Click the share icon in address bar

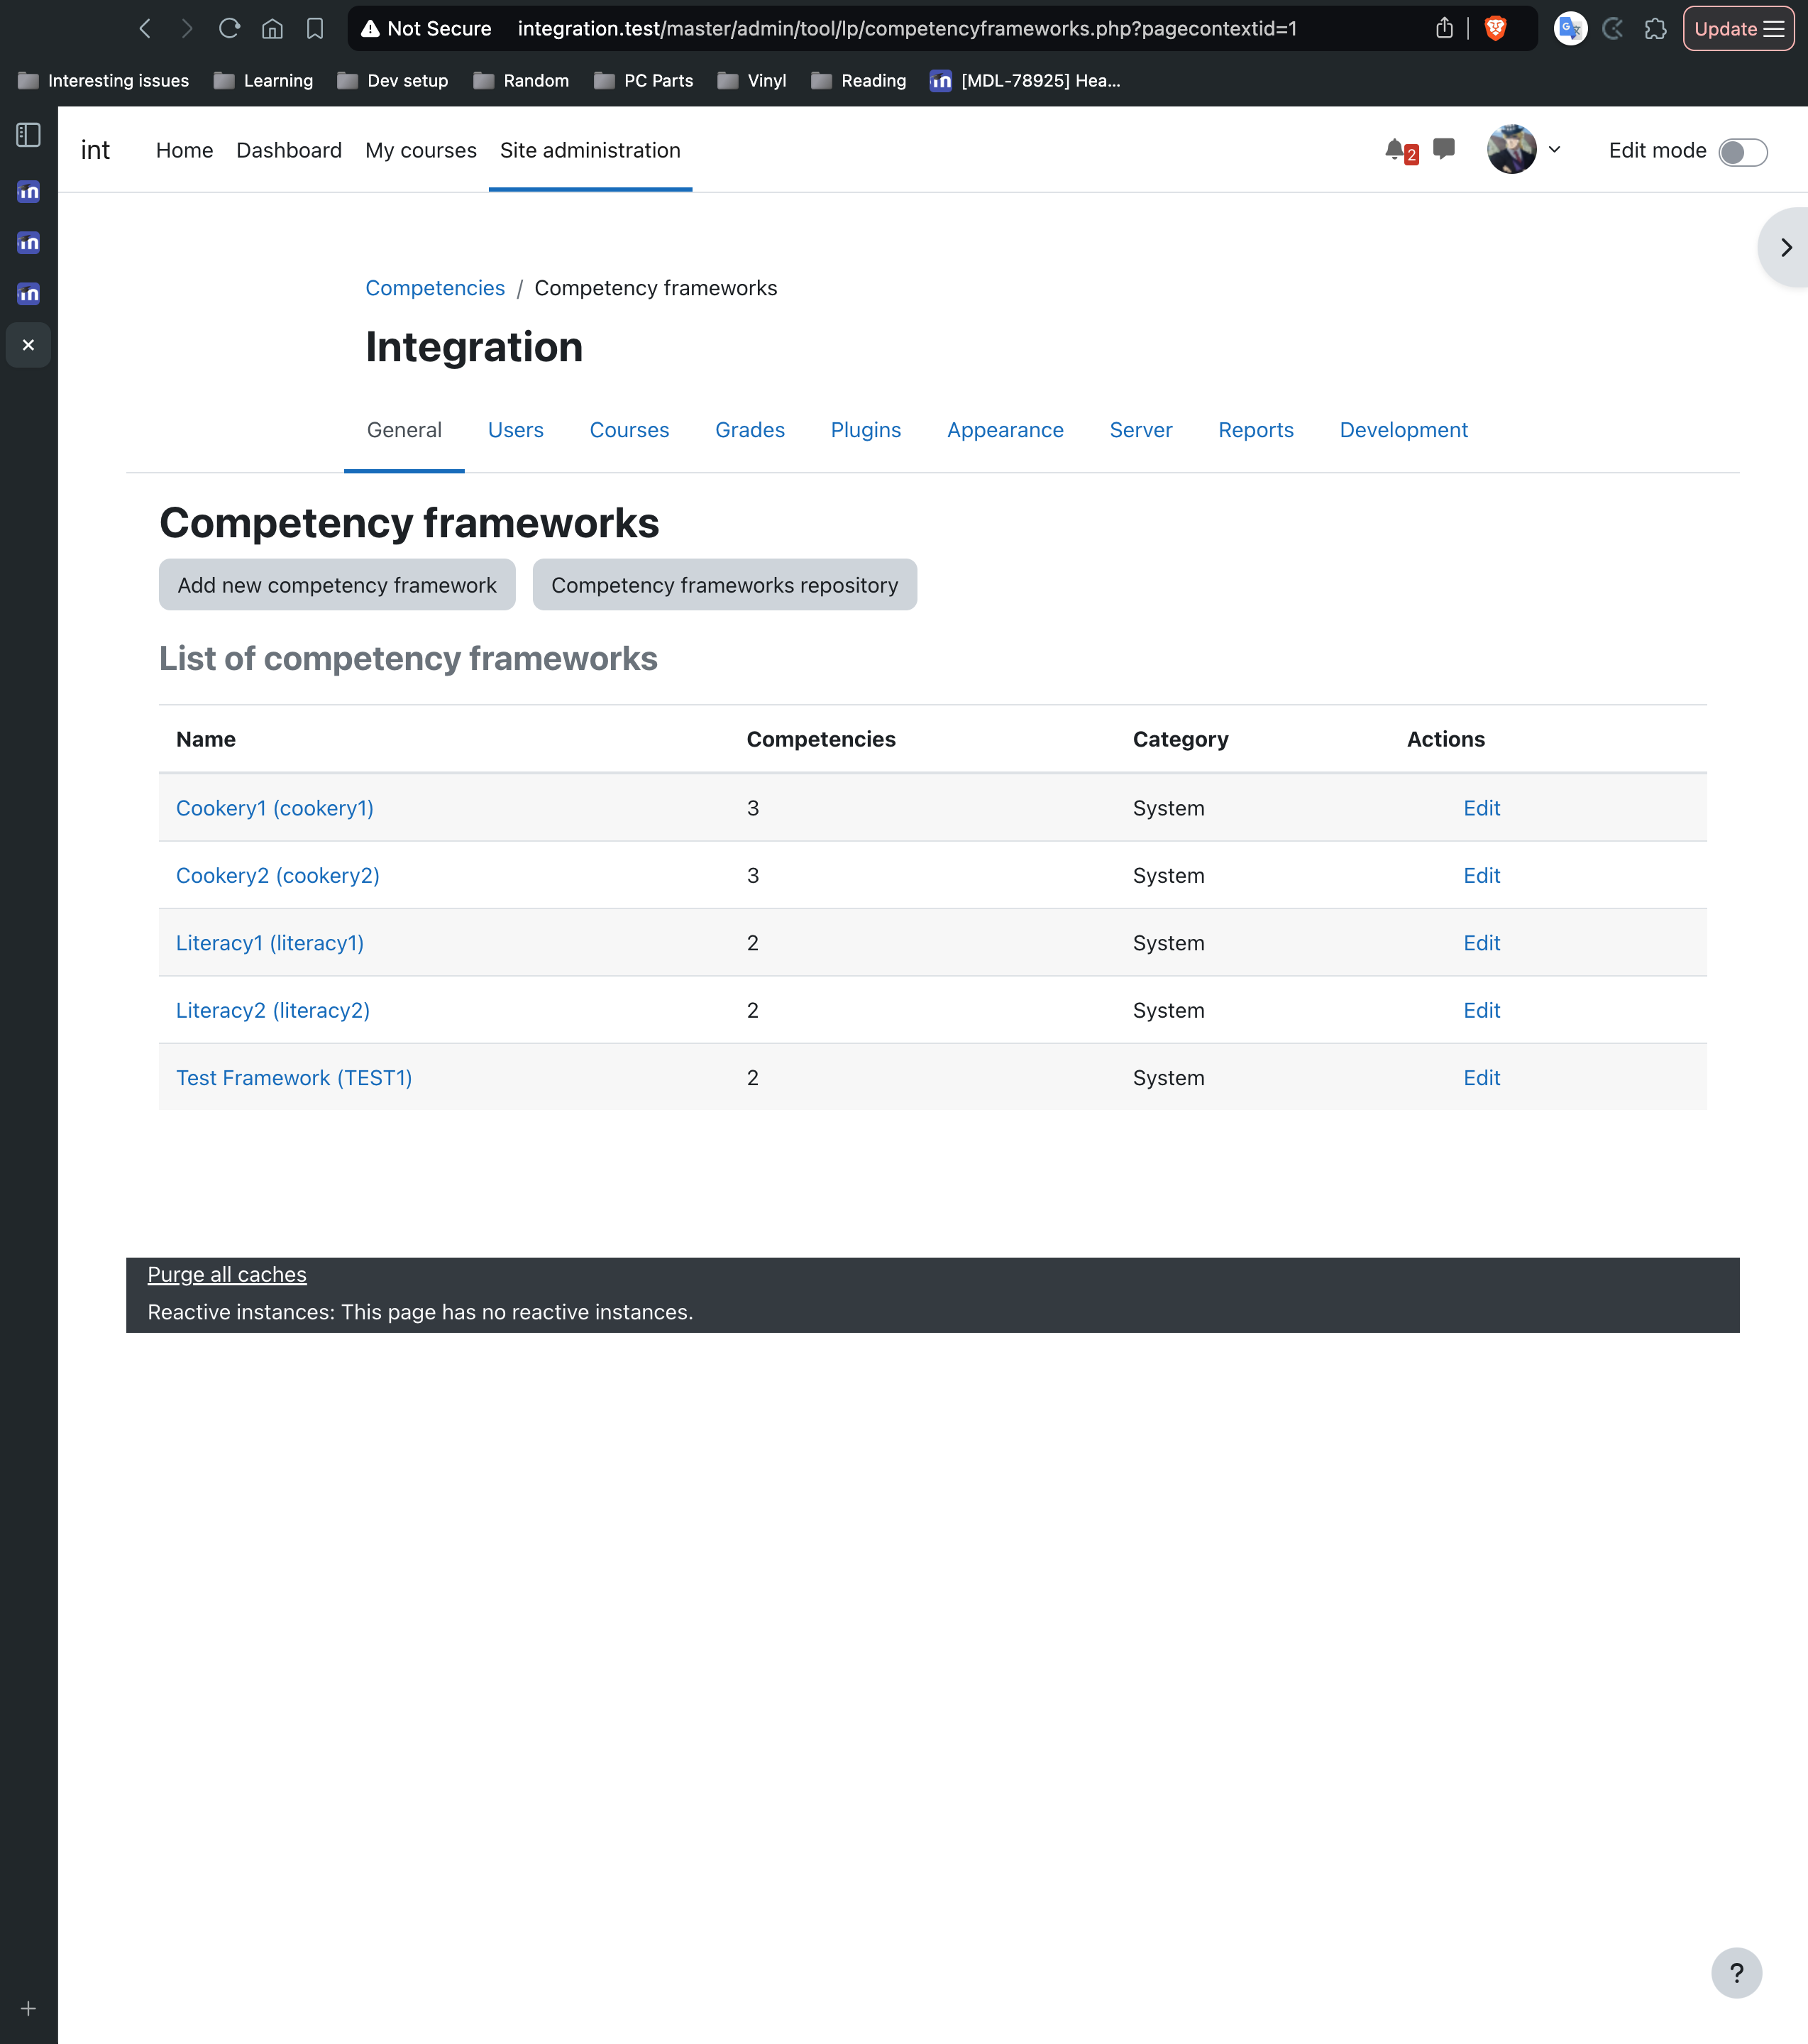[1444, 28]
